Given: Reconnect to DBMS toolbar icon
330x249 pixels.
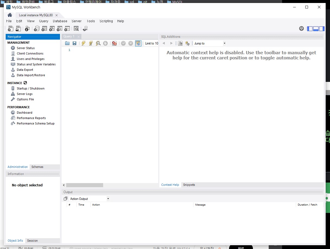Looking at the screenshot, I should coord(85,28).
